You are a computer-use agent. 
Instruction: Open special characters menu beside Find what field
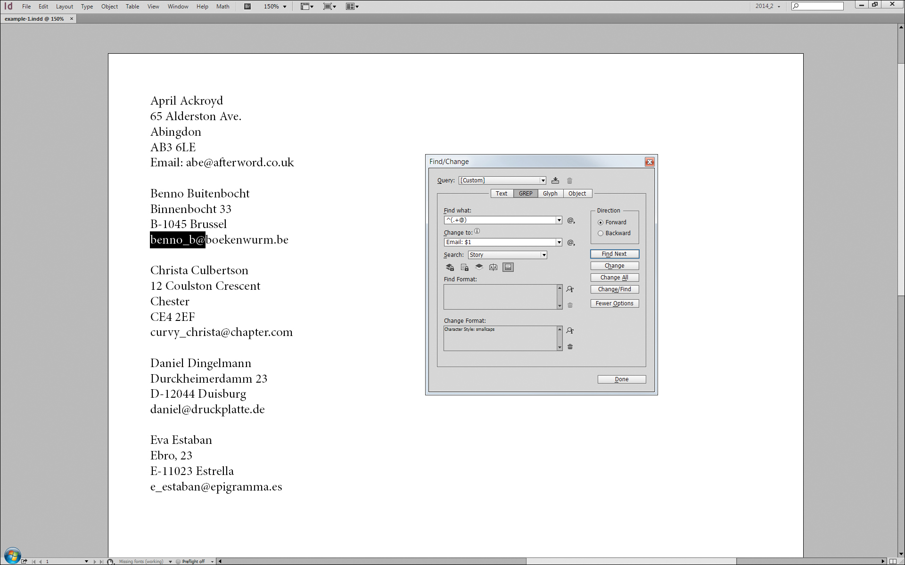(570, 220)
